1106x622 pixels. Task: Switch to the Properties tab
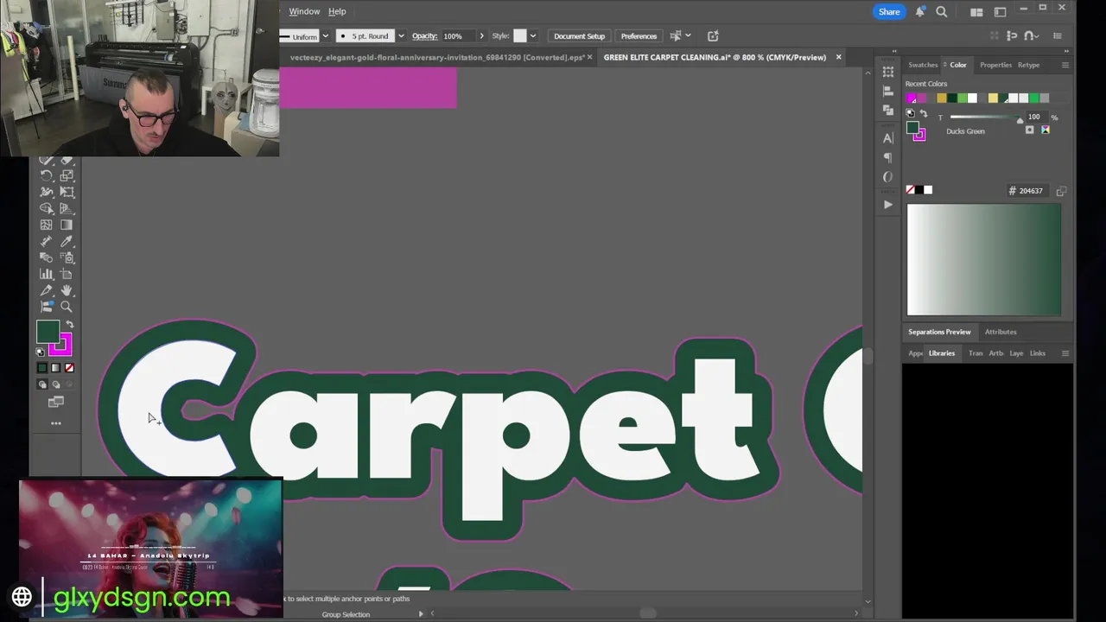coord(995,65)
